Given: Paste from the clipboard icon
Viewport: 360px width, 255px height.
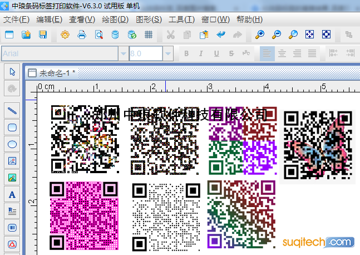Looking at the screenshot, I should tap(204, 35).
